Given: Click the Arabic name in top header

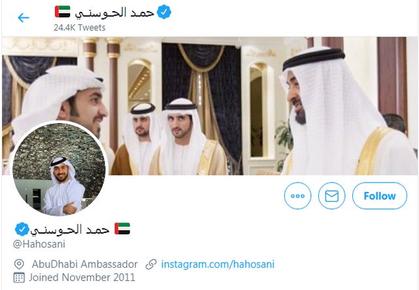Looking at the screenshot, I should [x=115, y=12].
